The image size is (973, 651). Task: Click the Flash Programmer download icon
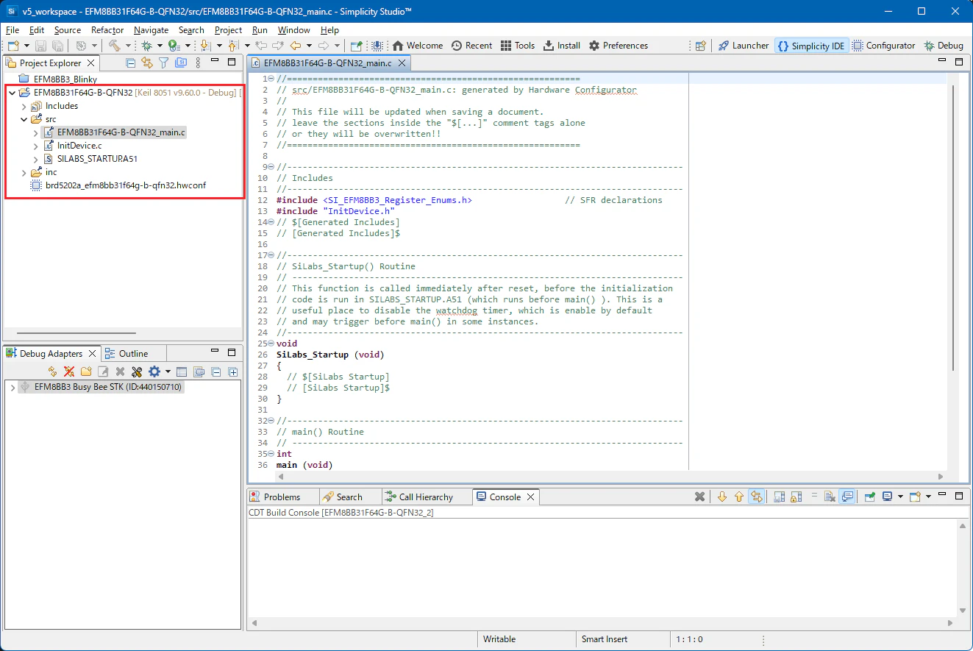pos(377,46)
